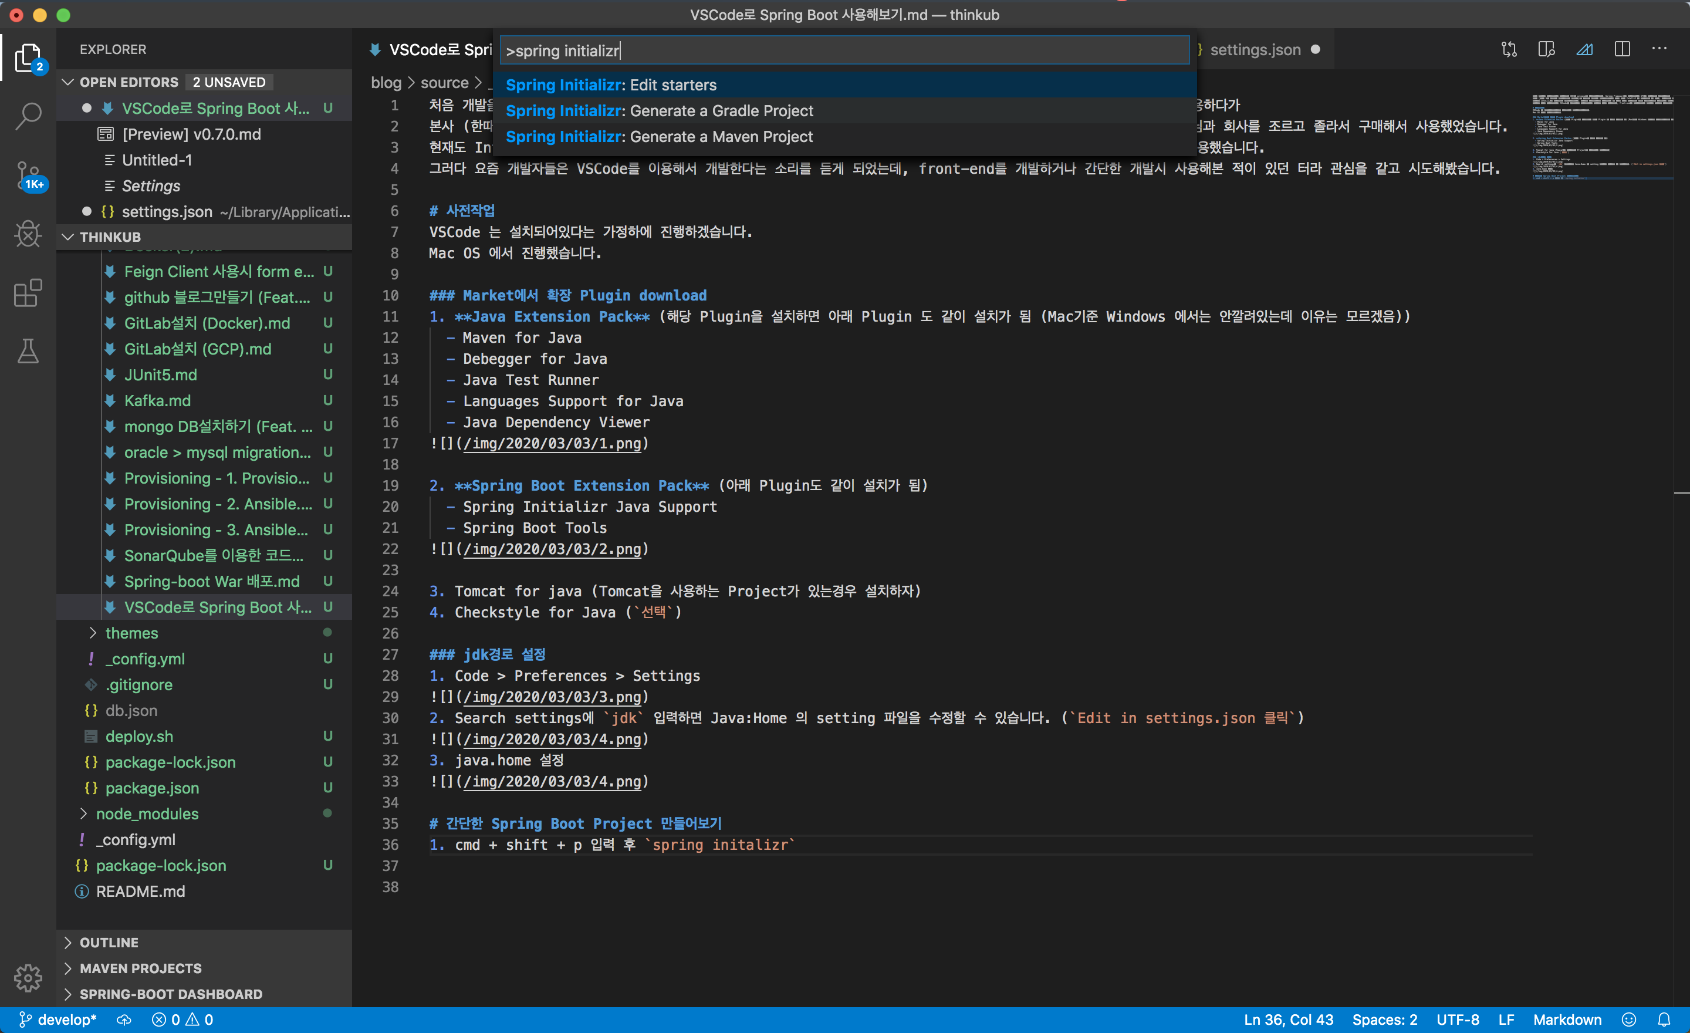This screenshot has width=1690, height=1033.
Task: Click the .gitignore file icon
Action: coord(90,684)
